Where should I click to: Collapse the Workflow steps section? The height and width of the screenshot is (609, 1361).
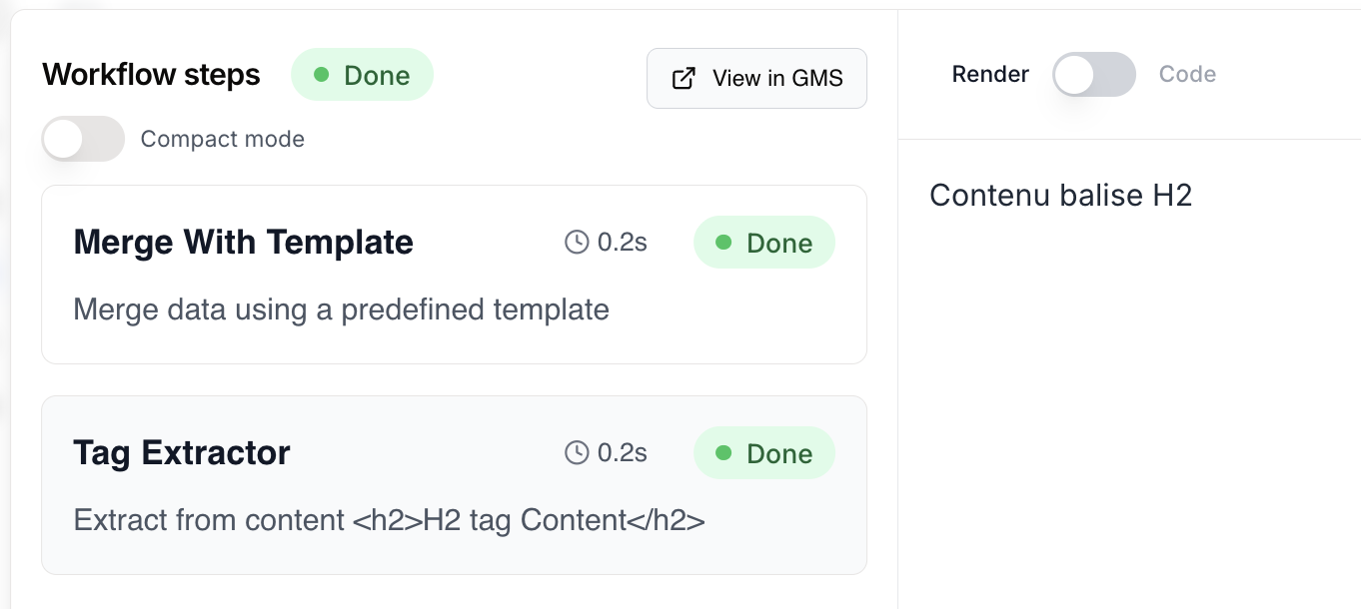click(x=151, y=74)
